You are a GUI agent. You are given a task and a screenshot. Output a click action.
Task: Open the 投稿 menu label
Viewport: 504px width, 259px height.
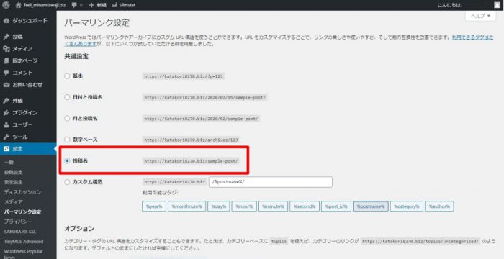(17, 37)
